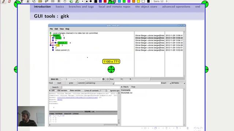This screenshot has width=234, height=131.
Task: Go to the 'introduction' section
Action: click(42, 7)
